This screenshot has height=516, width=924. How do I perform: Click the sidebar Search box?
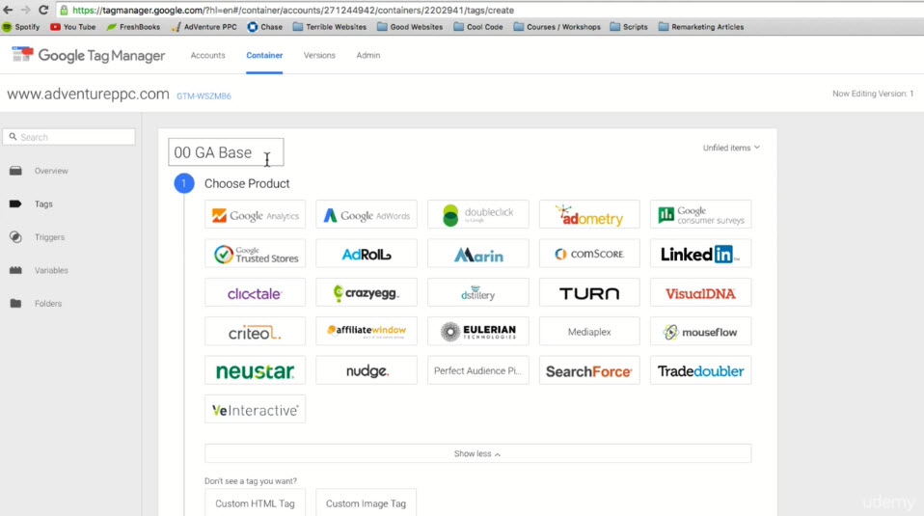(x=68, y=137)
